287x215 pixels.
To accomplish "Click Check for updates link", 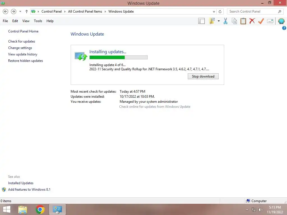I will click(22, 41).
